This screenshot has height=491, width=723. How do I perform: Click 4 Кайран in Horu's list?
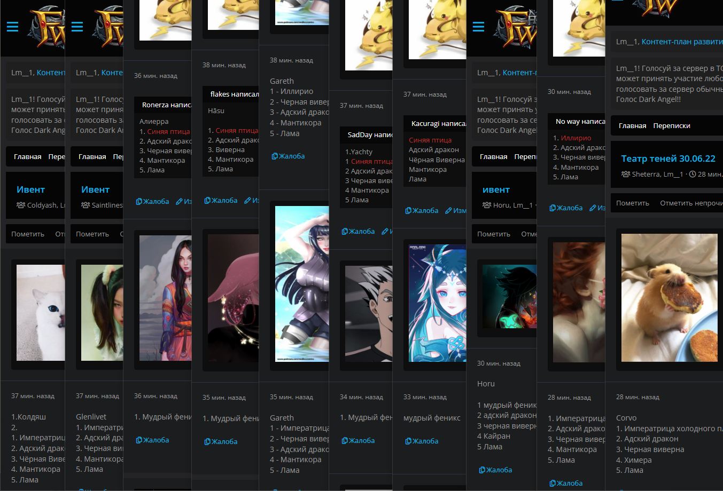pos(494,436)
